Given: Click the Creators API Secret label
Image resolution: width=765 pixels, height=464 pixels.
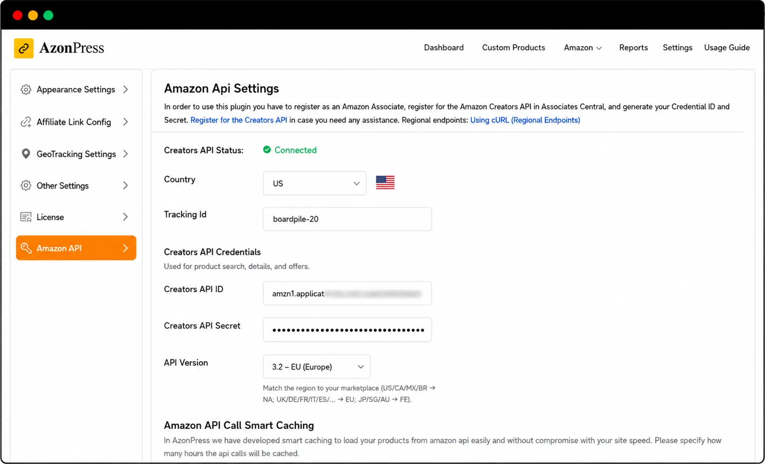Looking at the screenshot, I should 202,326.
